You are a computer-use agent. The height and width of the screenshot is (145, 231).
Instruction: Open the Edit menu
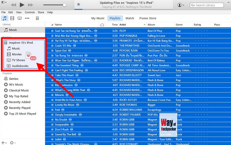click(11, 12)
